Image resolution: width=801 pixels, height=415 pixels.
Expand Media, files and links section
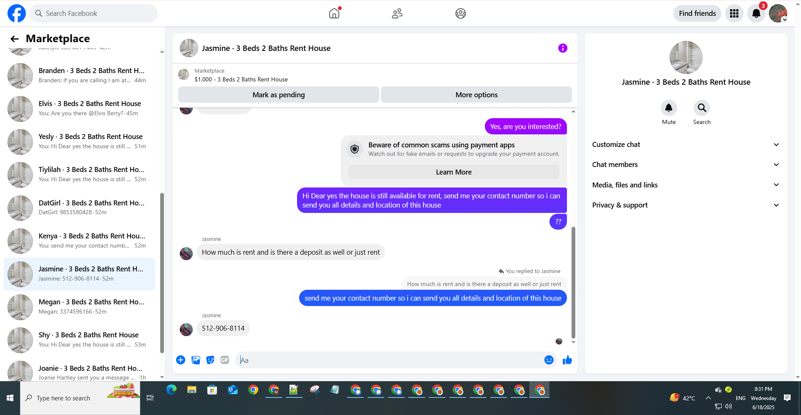pos(686,185)
